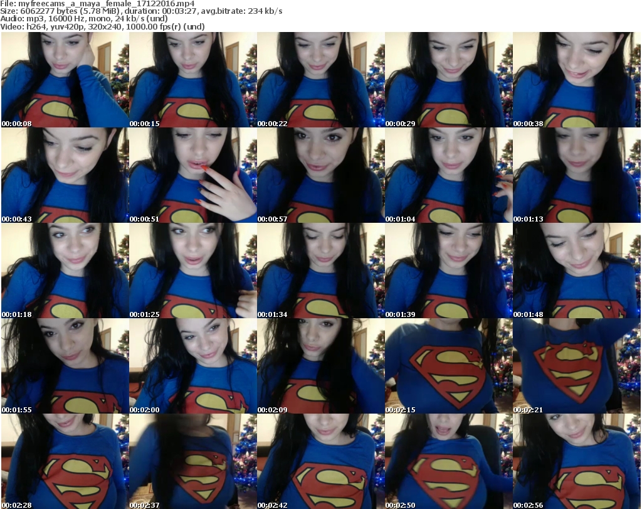
Task: Click the 'Video: h264, yuv420p' line
Action: point(102,26)
